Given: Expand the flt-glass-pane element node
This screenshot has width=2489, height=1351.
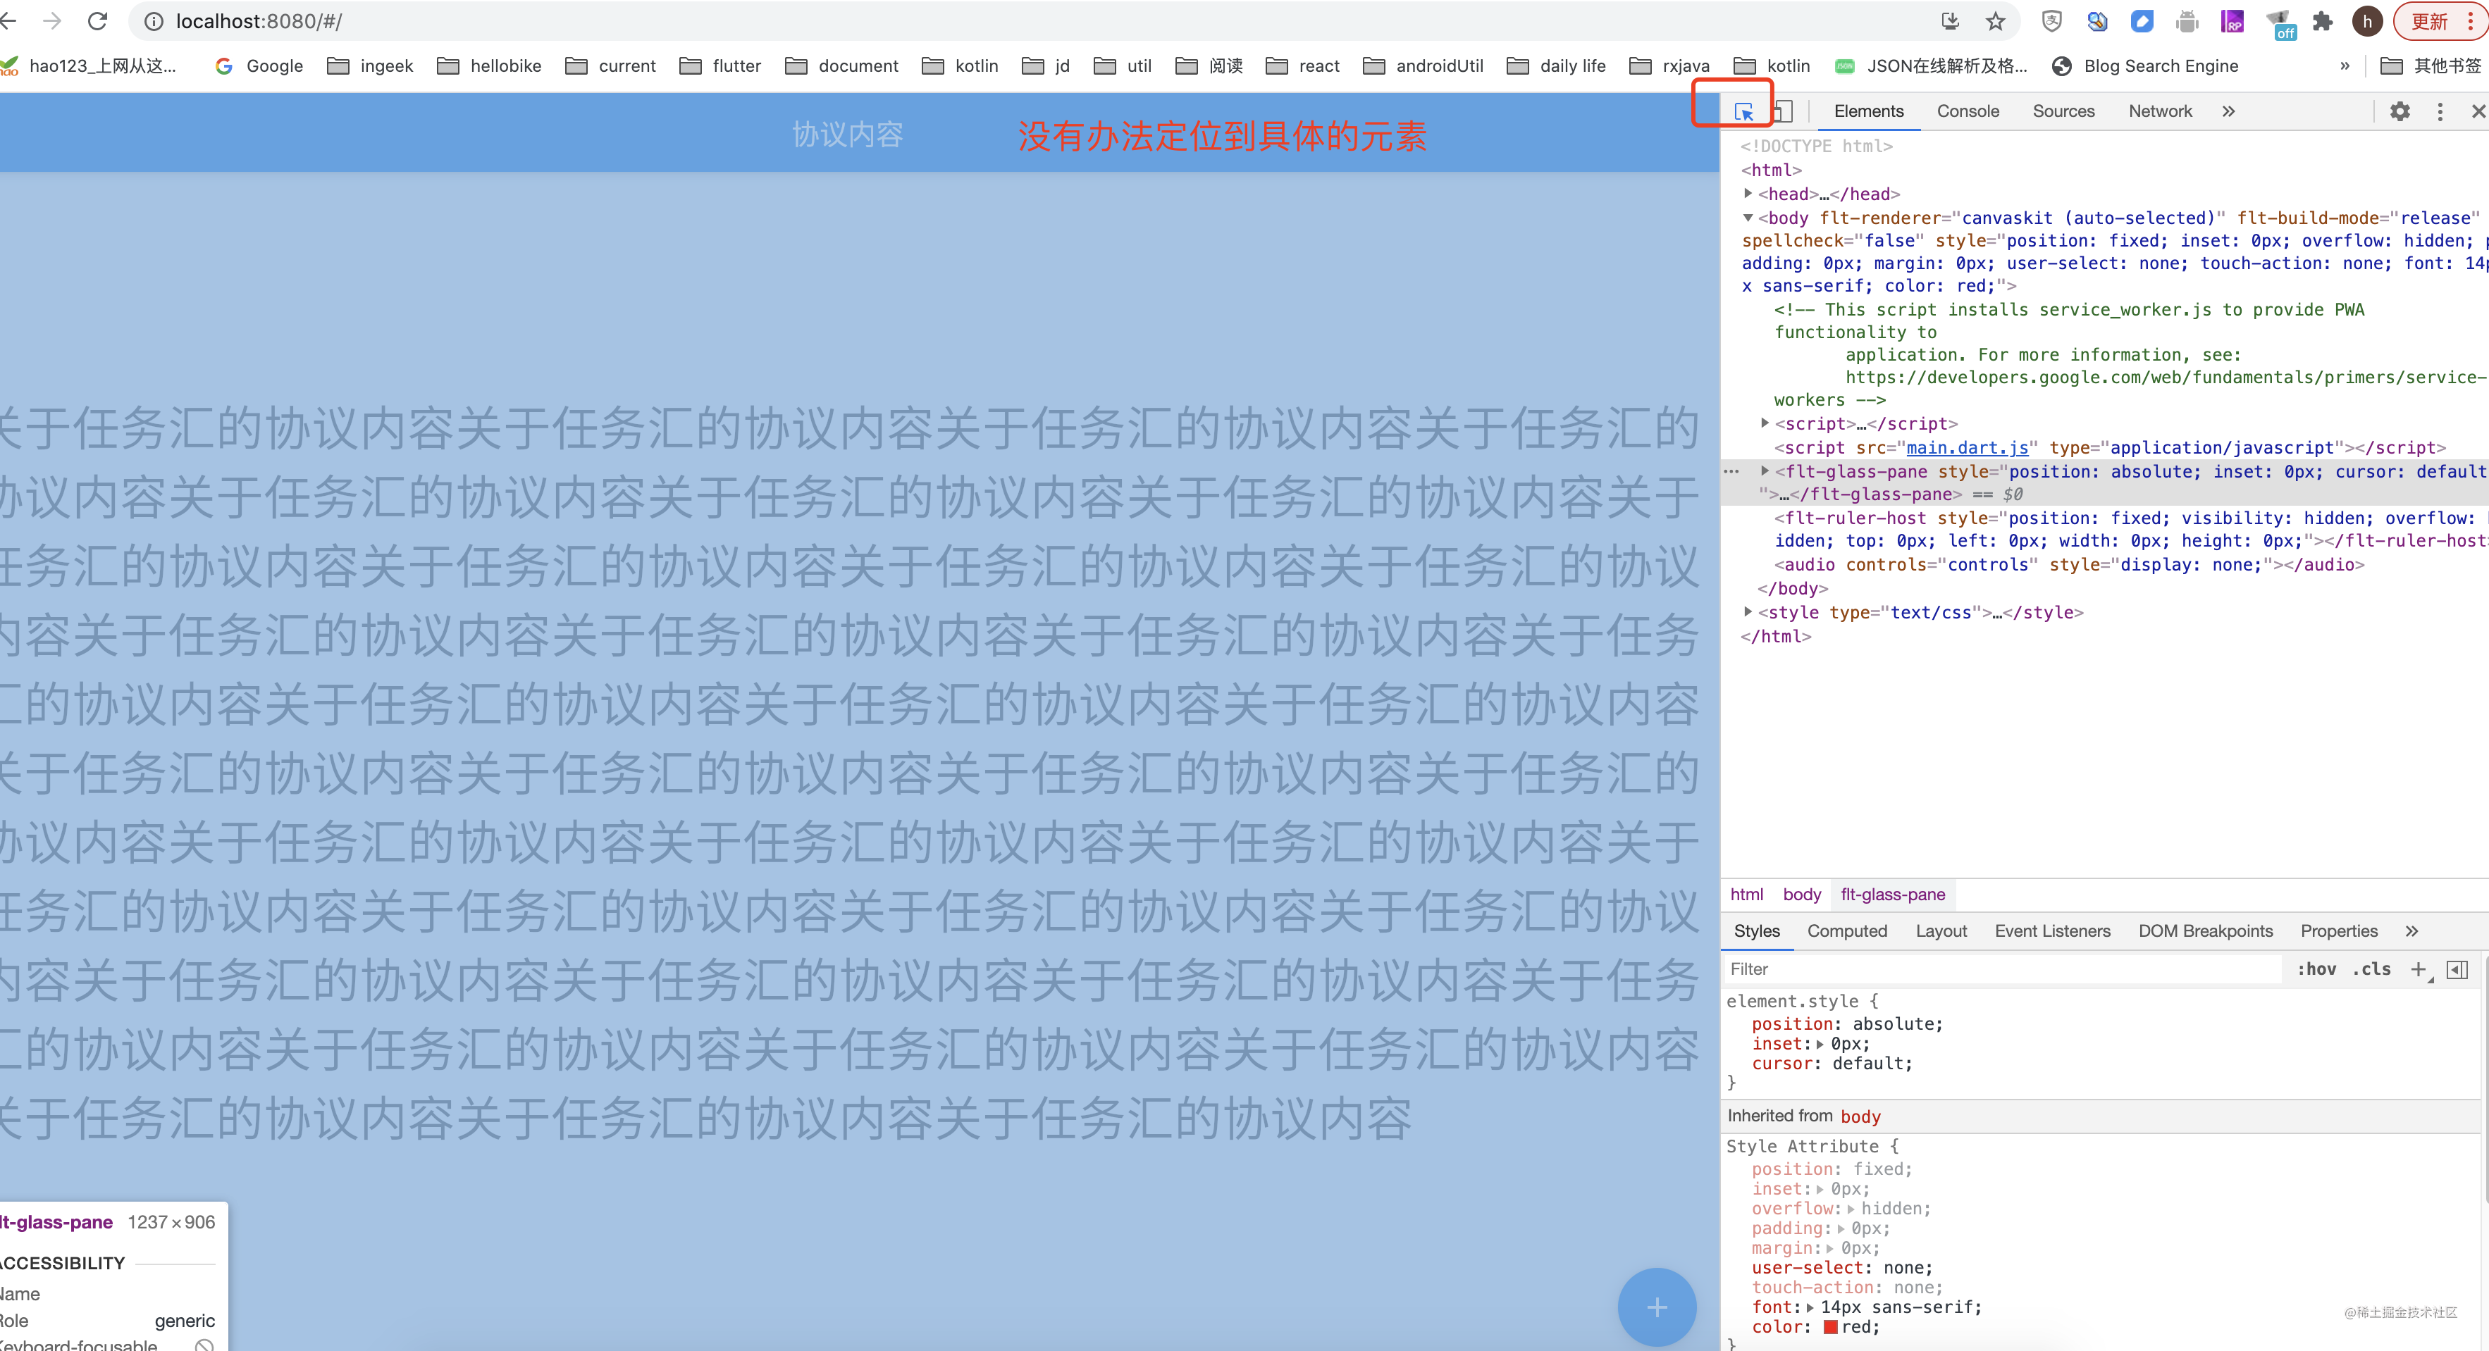Looking at the screenshot, I should [1765, 471].
